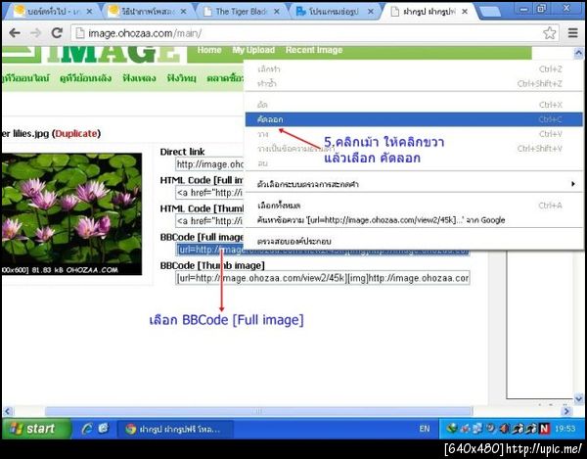
Task: Click the HTML Code Thumb image field
Action: point(209,221)
